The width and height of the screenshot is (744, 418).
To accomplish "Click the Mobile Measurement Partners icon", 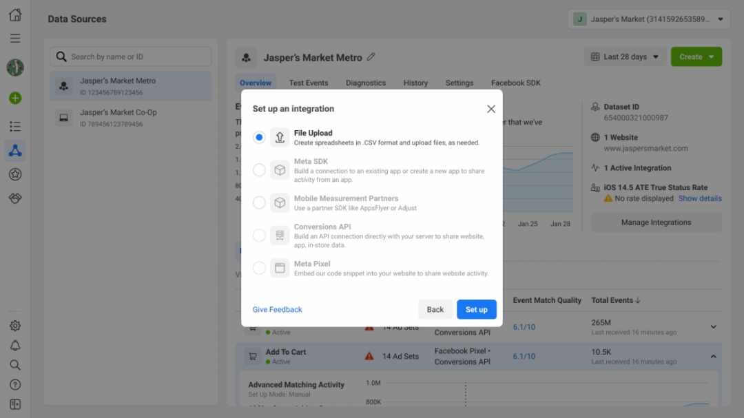I will tap(280, 202).
